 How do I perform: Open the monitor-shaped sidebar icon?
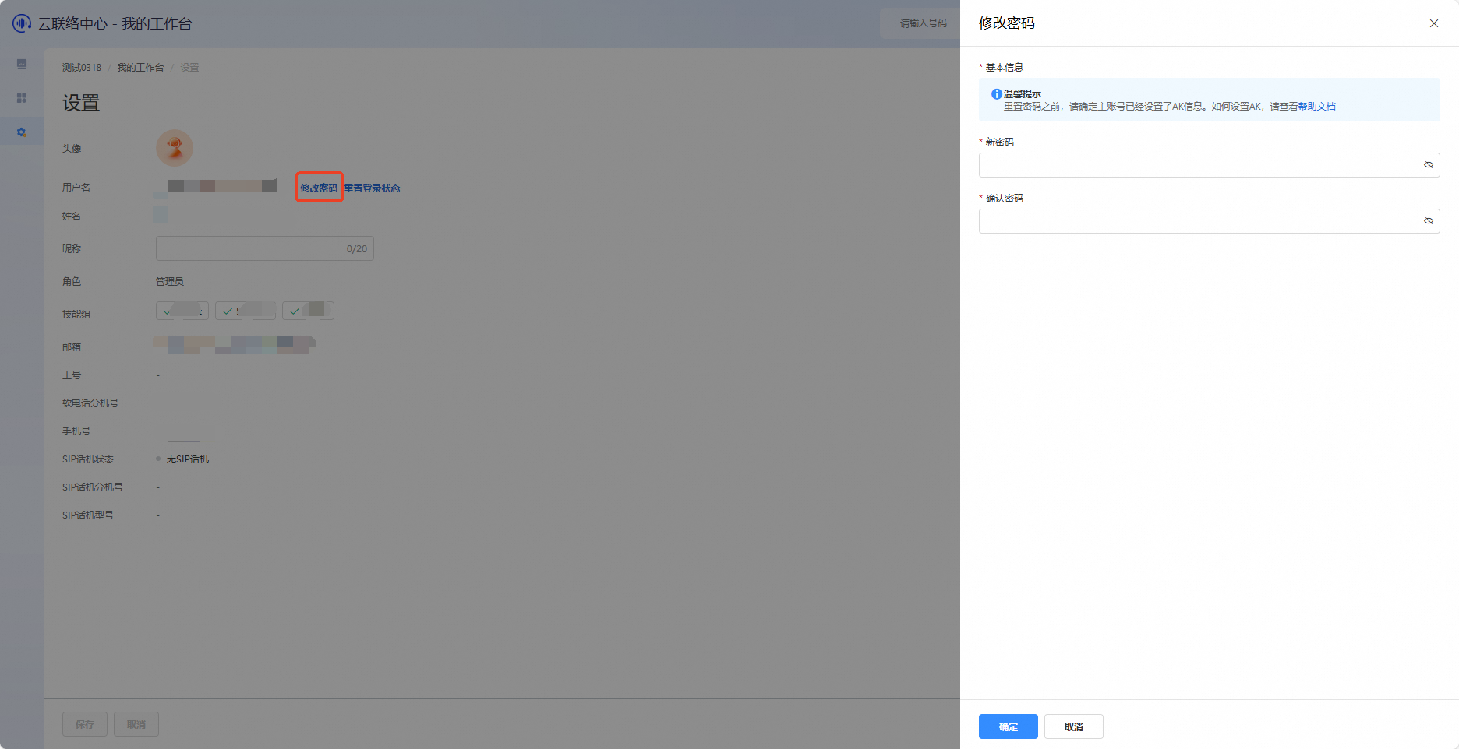pos(22,64)
